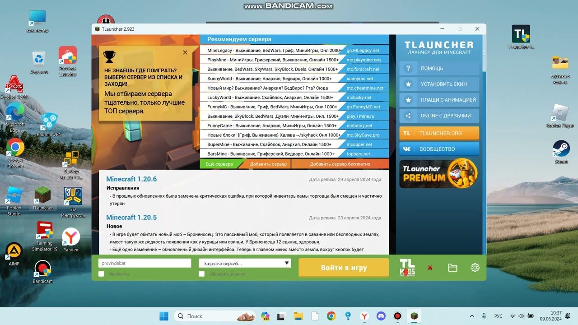This screenshot has width=578, height=325.
Task: Open Farming Simulator 19 desktop icon
Action: [x=45, y=237]
